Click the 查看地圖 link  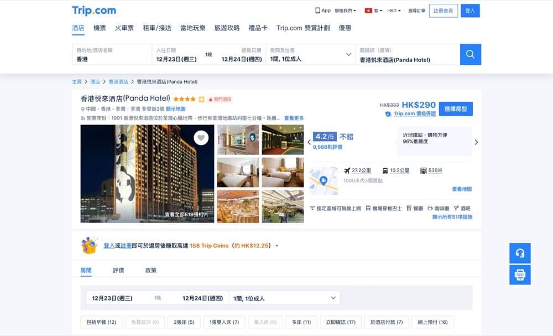(462, 189)
